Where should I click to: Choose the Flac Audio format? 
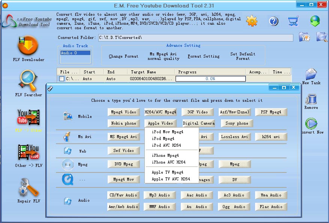coord(271,207)
